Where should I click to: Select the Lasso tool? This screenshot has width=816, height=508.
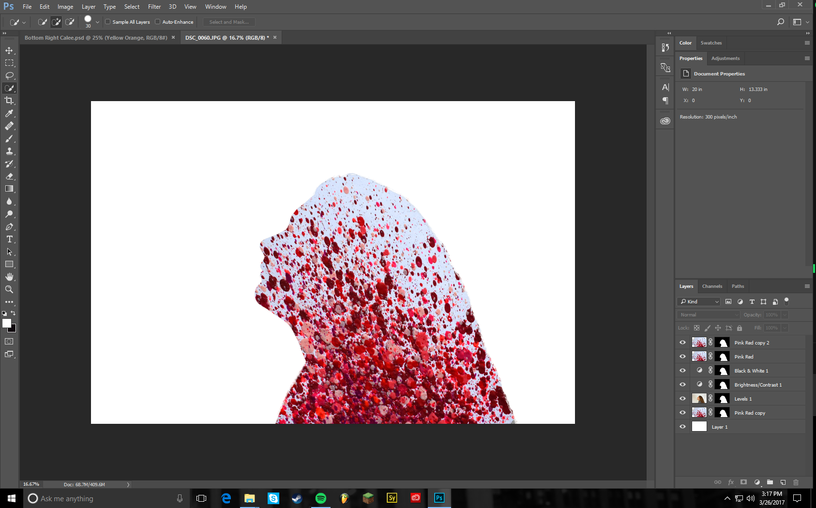9,75
